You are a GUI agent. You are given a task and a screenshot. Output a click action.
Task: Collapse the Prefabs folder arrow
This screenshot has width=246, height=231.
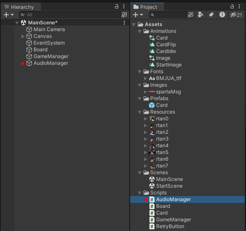click(x=140, y=99)
